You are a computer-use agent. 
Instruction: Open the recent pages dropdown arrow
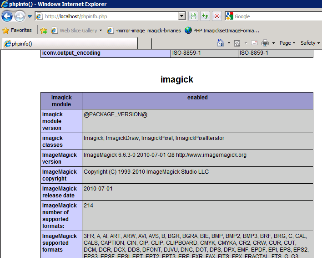click(x=30, y=16)
